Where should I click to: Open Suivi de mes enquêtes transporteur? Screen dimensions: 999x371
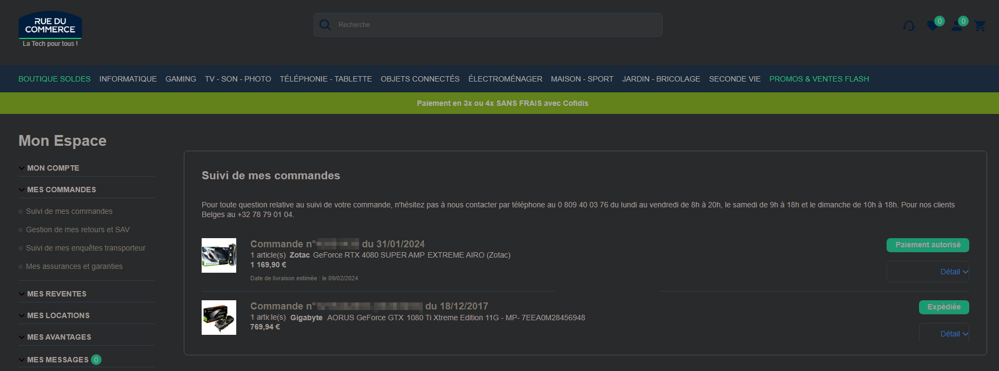coord(85,248)
